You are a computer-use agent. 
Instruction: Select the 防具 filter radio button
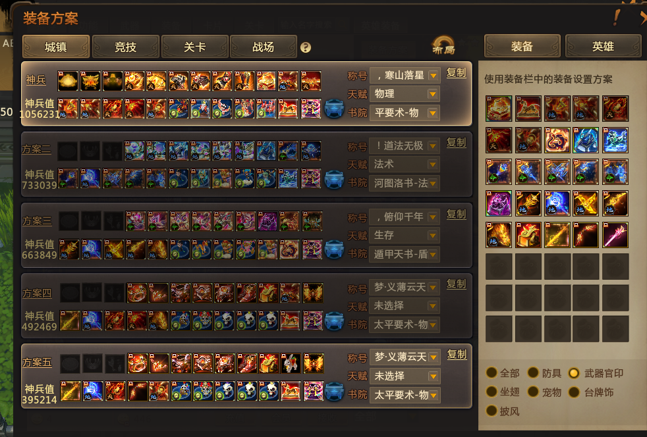(533, 373)
